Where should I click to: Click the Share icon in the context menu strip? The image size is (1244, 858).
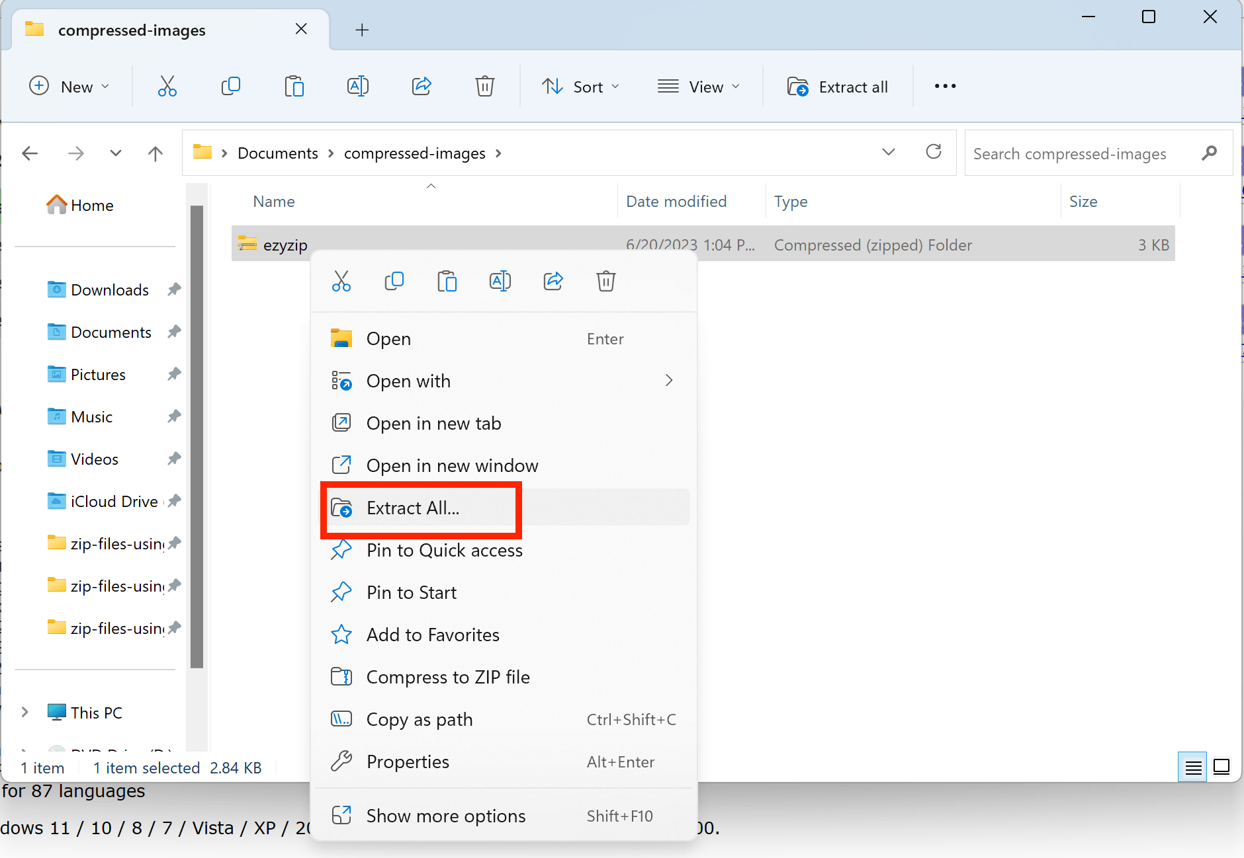point(553,280)
